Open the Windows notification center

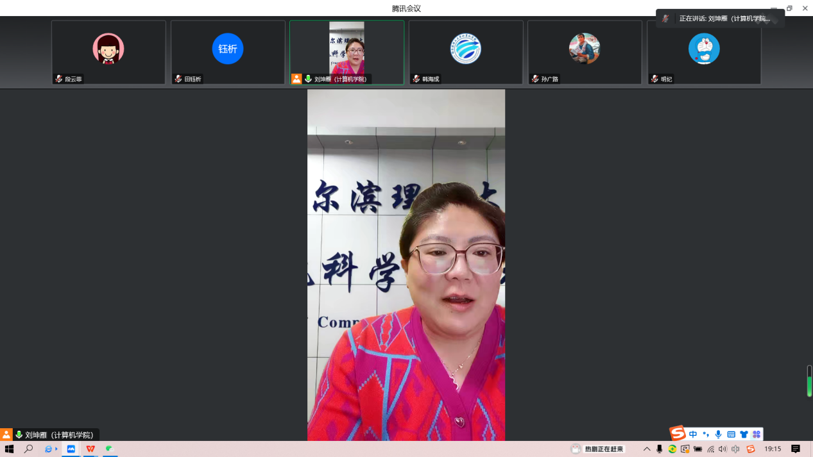[x=796, y=449]
